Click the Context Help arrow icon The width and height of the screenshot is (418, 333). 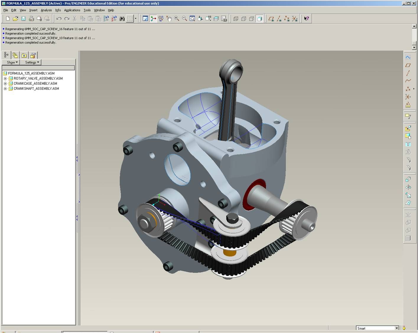(307, 19)
